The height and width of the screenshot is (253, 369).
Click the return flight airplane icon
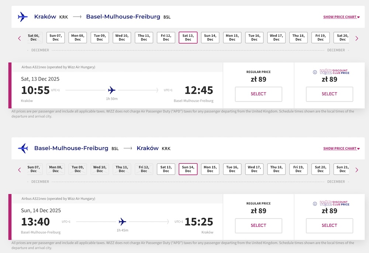pyautogui.click(x=23, y=148)
